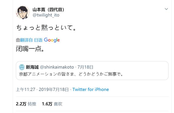Click the 翻译自 translation link
The height and width of the screenshot is (113, 174).
pos(26,40)
